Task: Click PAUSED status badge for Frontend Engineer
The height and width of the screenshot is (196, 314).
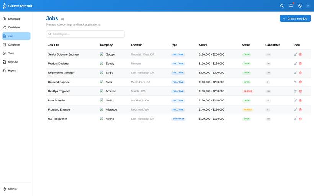Action: [x=248, y=109]
